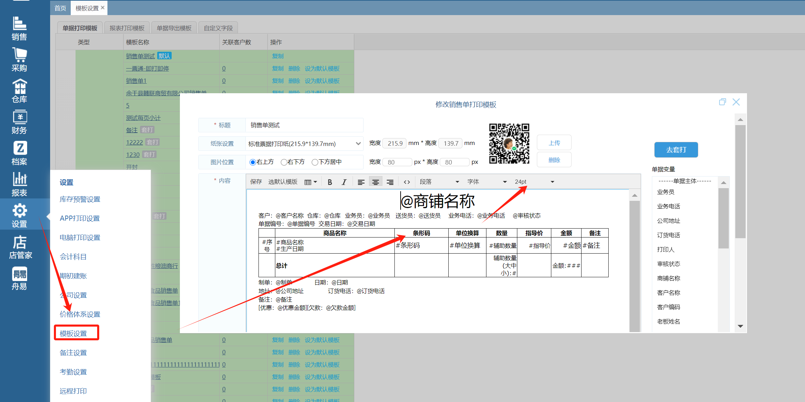
Task: Click the Bold formatting icon
Action: click(x=330, y=182)
